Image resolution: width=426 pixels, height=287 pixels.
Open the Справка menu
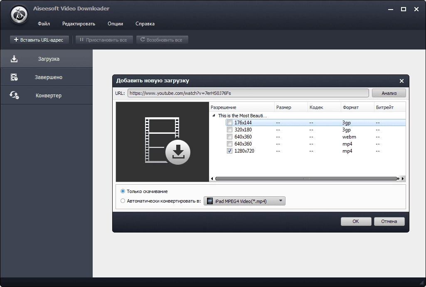pos(145,24)
